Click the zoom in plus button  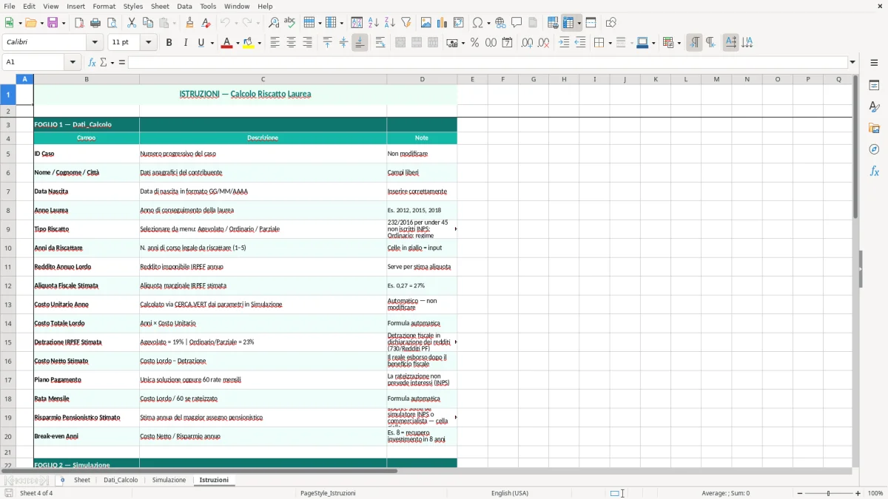click(858, 493)
